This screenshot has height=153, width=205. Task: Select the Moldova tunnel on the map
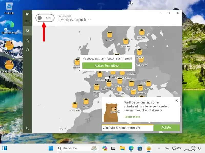(x=148, y=83)
